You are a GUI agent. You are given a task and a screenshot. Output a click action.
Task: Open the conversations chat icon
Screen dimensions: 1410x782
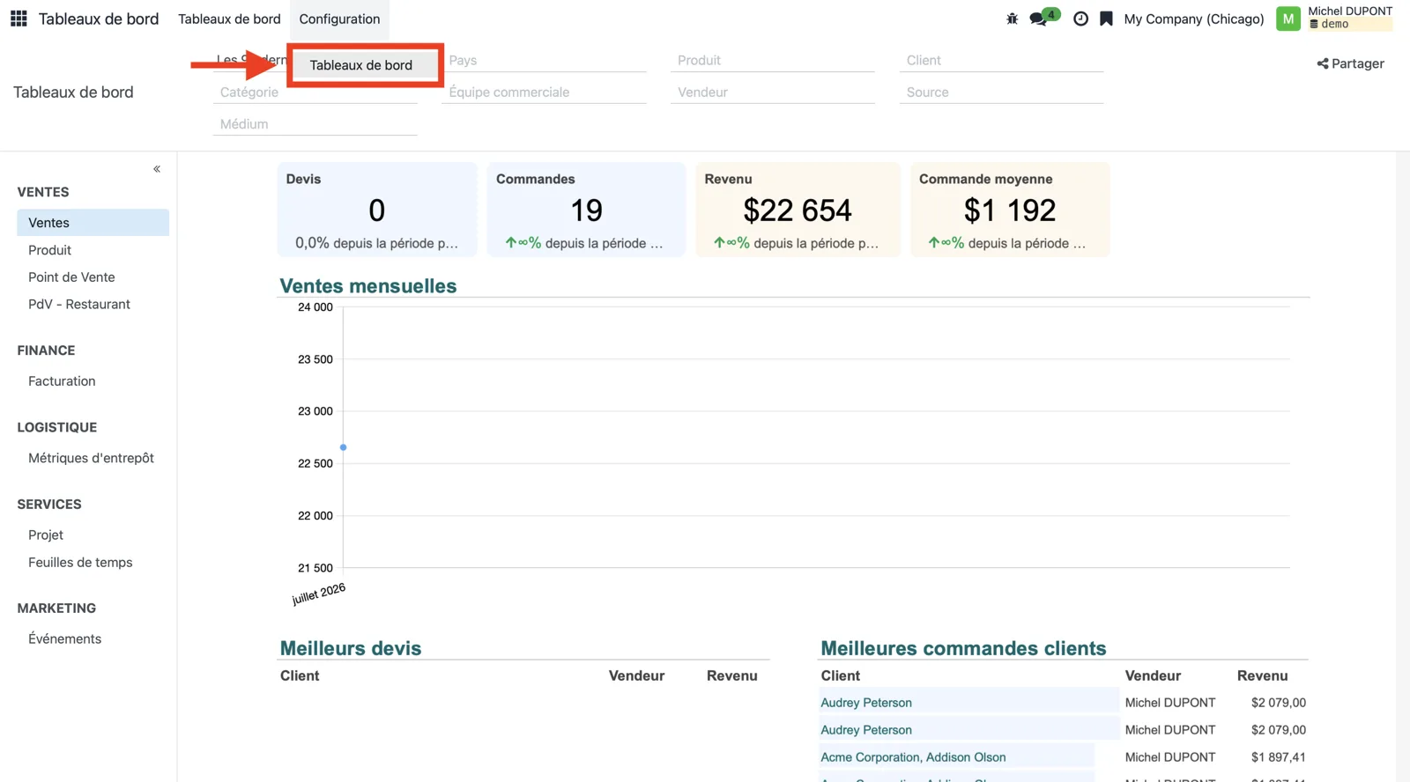click(x=1040, y=18)
